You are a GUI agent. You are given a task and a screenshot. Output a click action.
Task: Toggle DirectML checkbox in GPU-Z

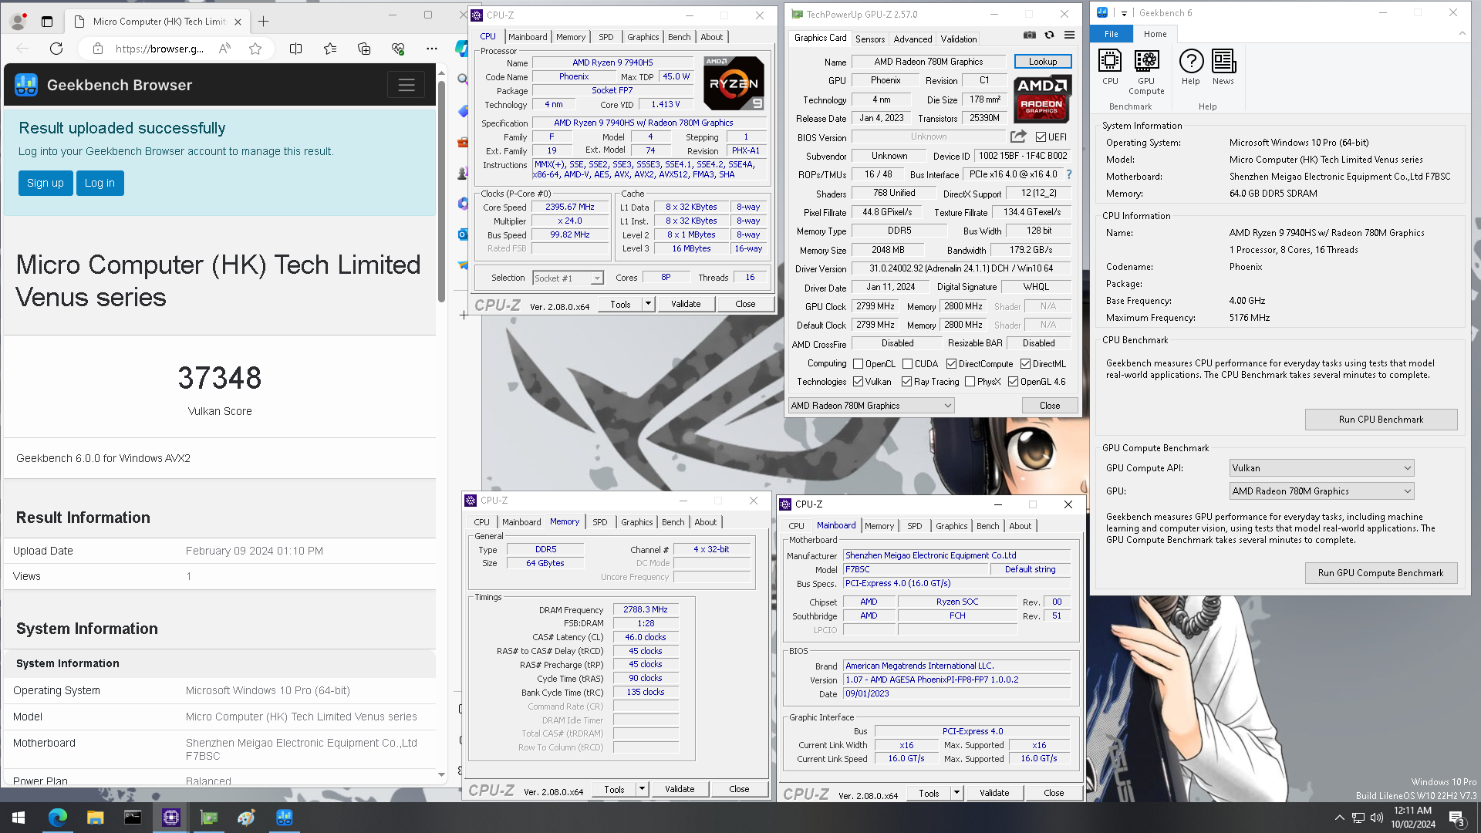(1025, 364)
